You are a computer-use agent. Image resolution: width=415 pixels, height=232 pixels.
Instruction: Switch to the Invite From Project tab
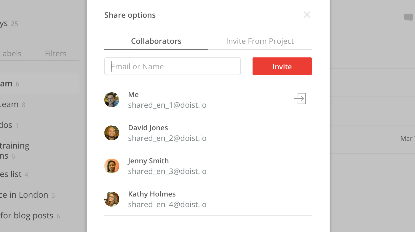(x=260, y=41)
